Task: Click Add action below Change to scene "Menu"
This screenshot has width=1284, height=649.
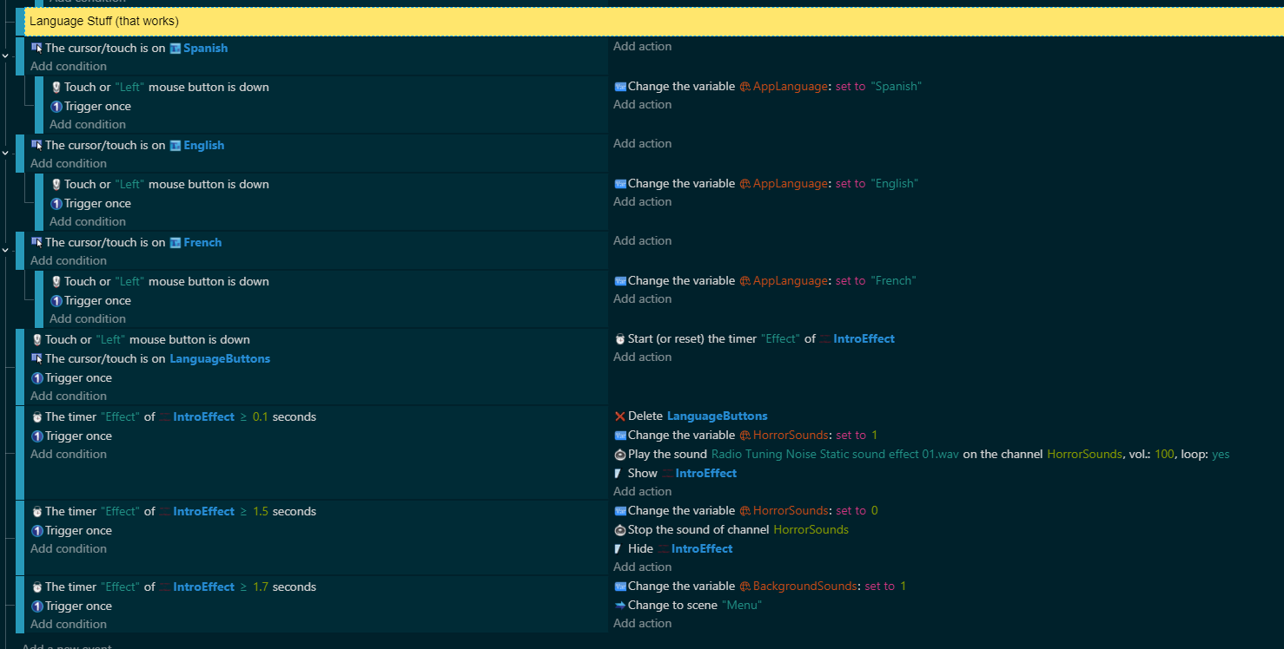Action: click(642, 623)
